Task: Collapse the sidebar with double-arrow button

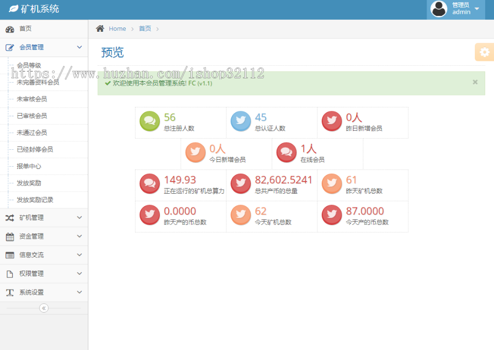Action: pyautogui.click(x=44, y=308)
